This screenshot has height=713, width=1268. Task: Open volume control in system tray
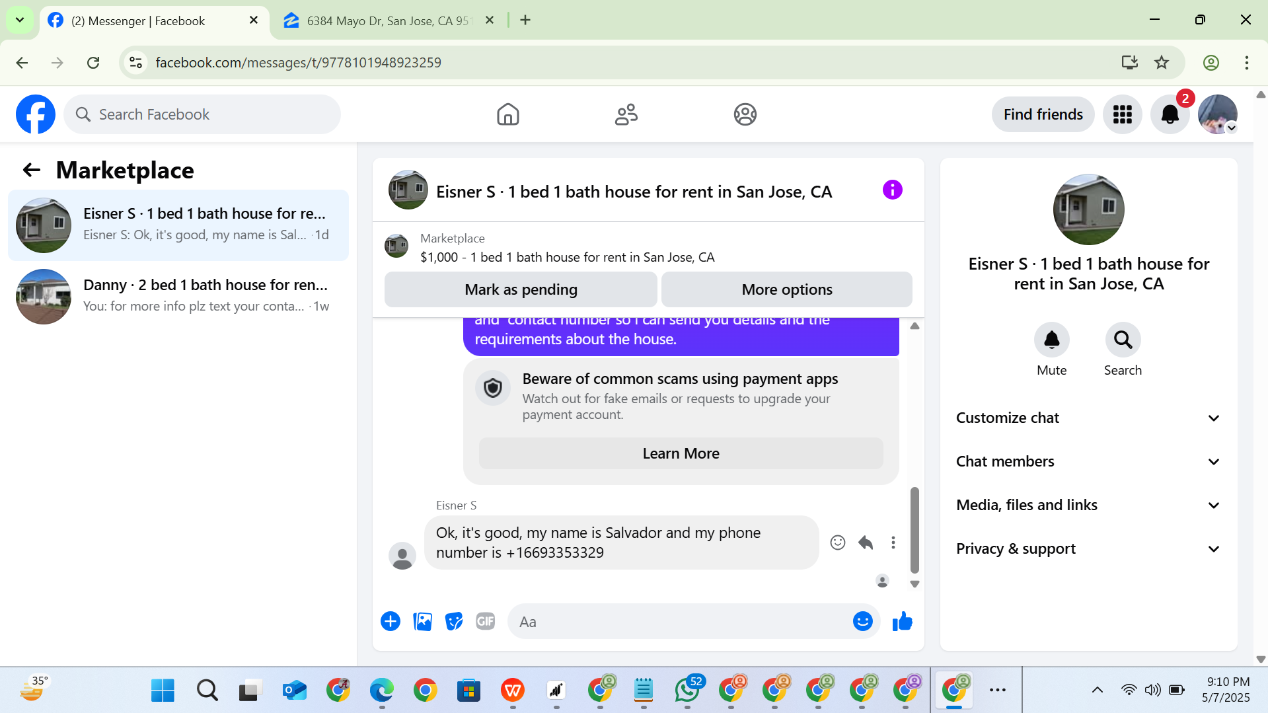(x=1152, y=690)
